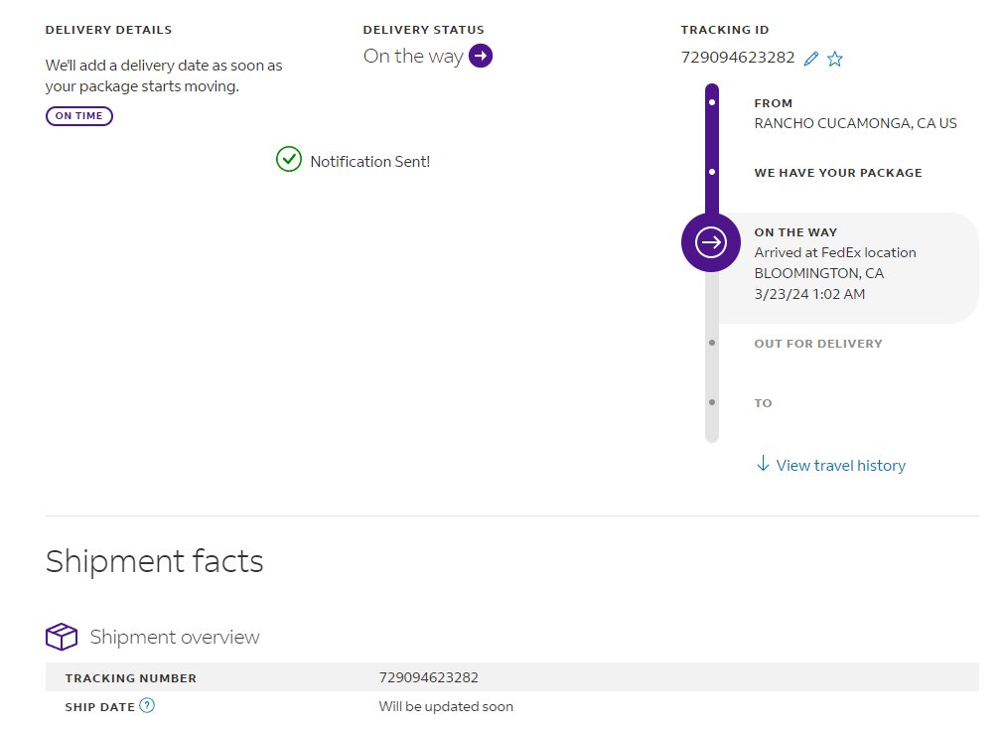Click the Arrived at FedEx location text
Viewport: 1006px width, 732px height.
click(x=835, y=252)
